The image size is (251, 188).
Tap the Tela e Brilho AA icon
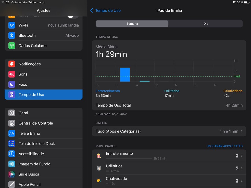tap(12, 133)
